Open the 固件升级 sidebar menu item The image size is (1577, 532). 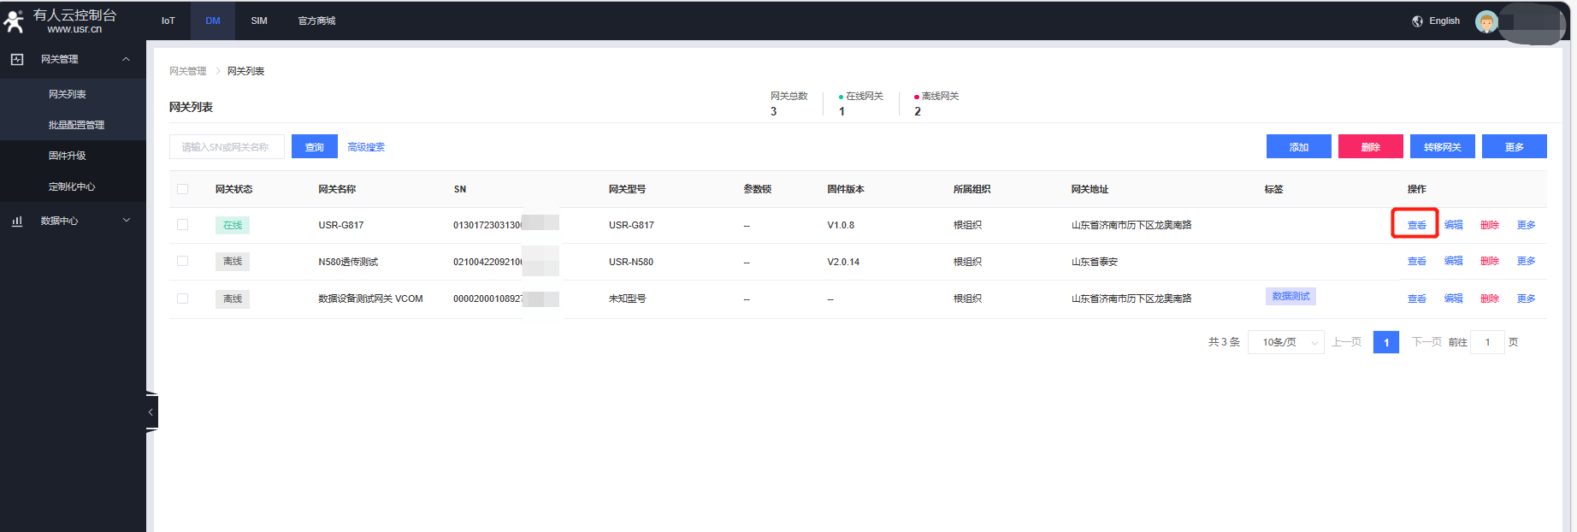click(x=68, y=156)
